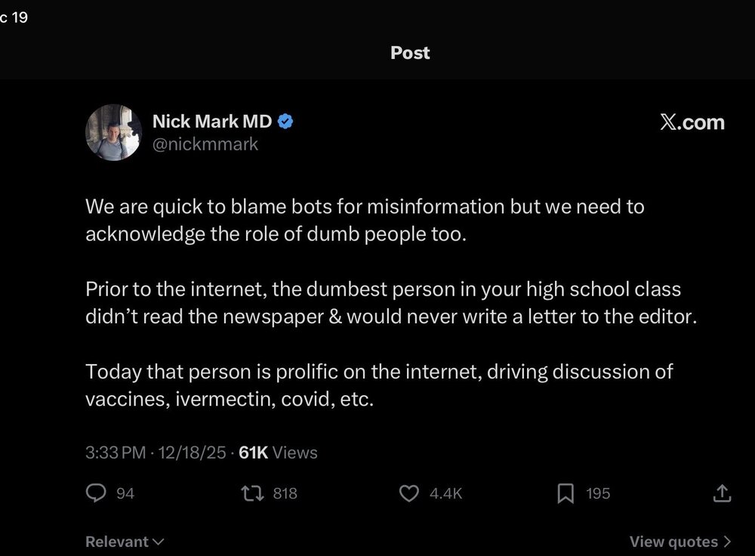Click the 818 repost count
The height and width of the screenshot is (556, 755).
click(285, 493)
